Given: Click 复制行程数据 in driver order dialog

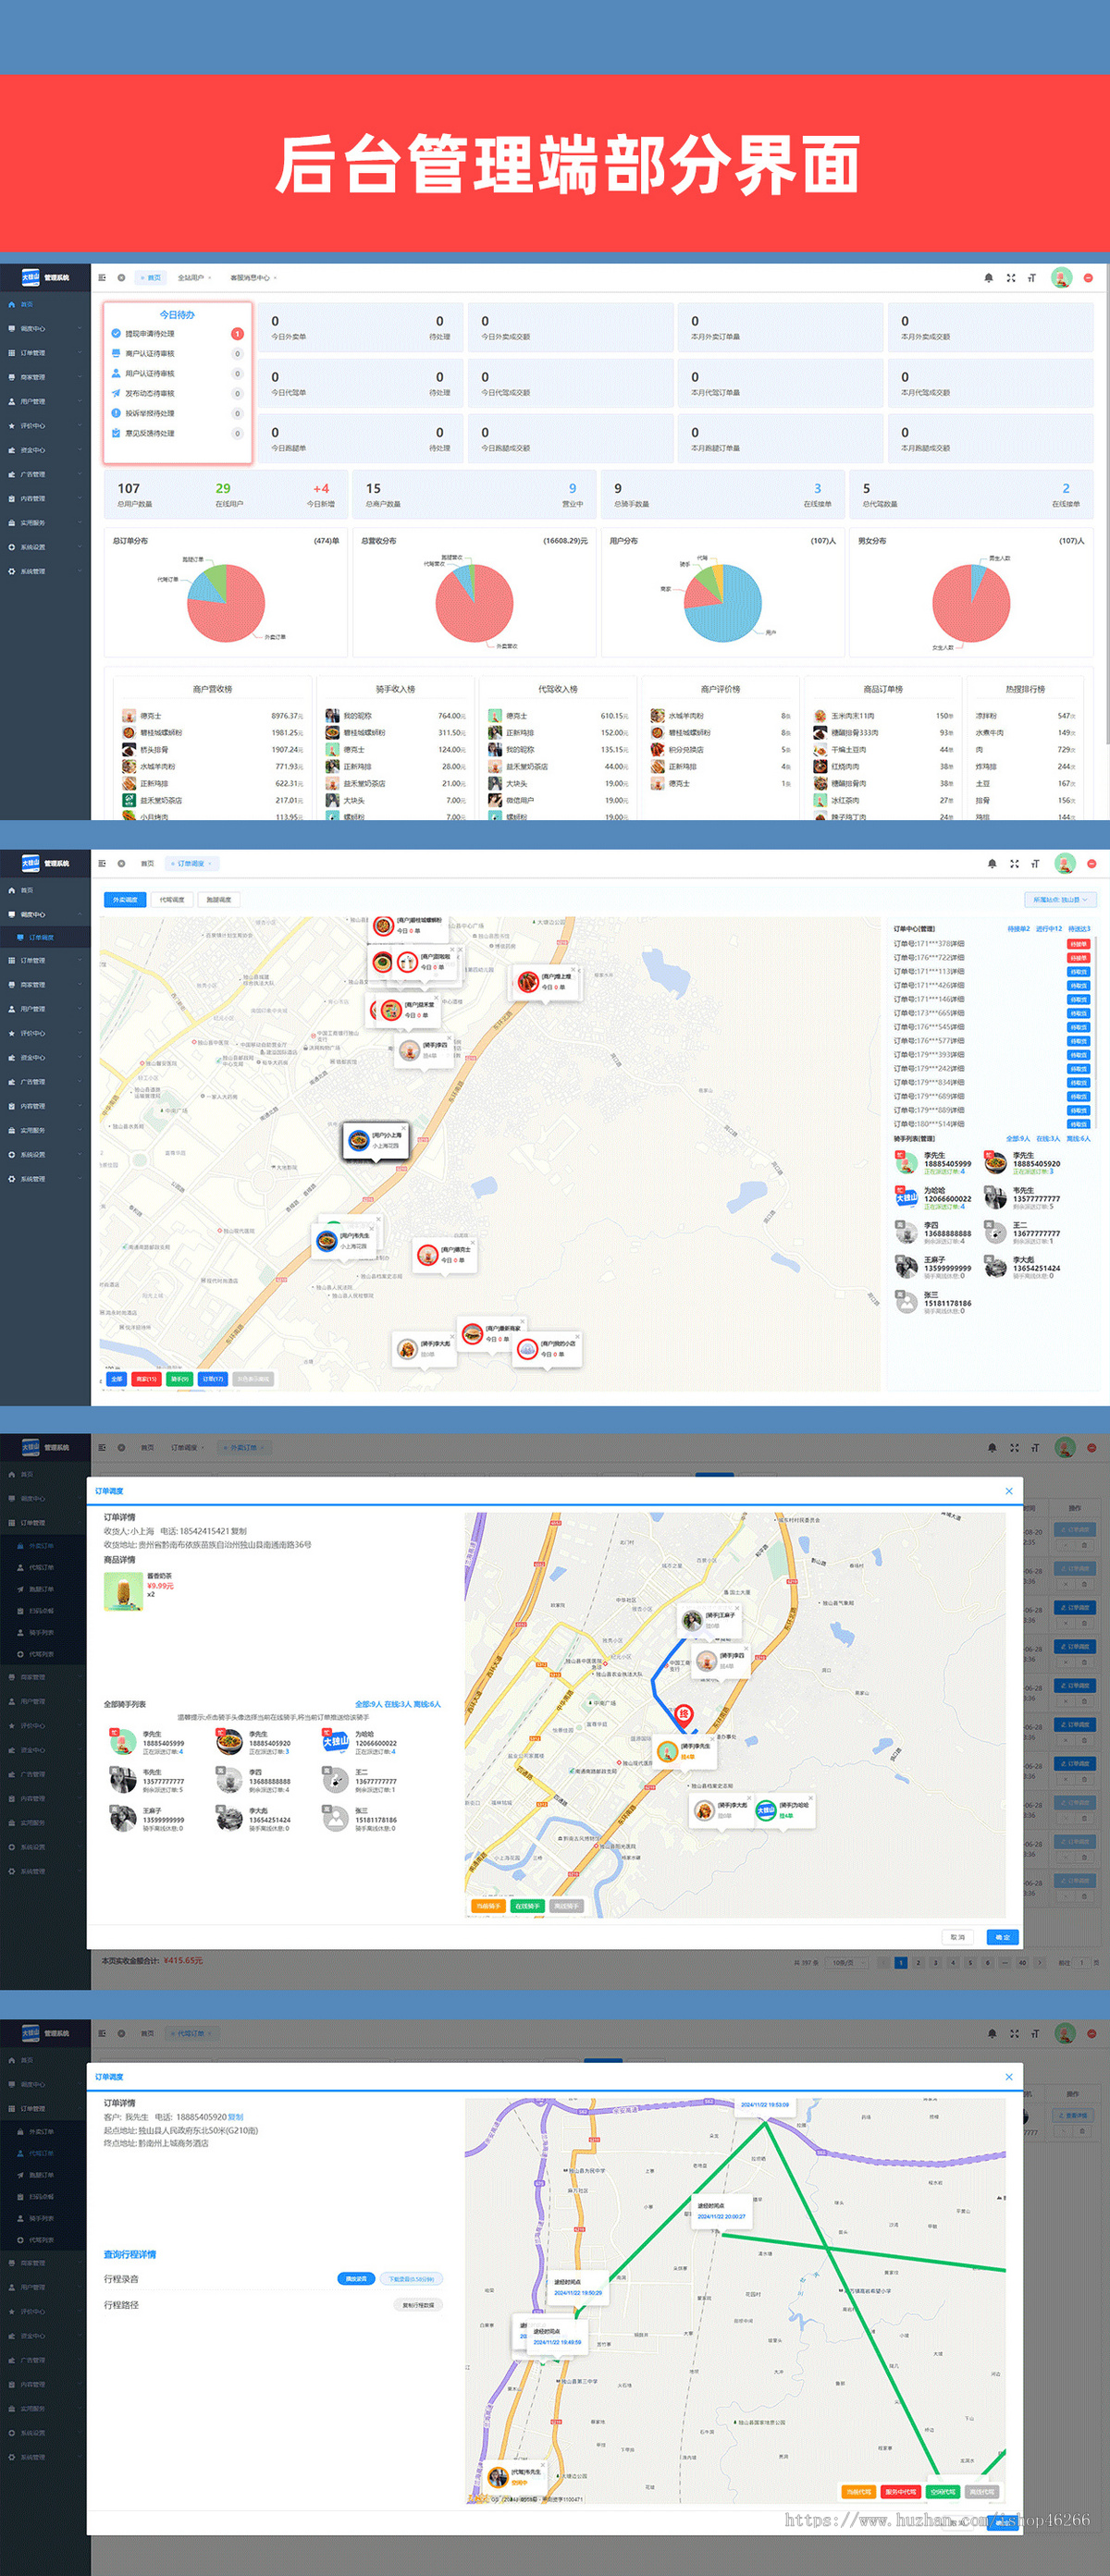Looking at the screenshot, I should click(418, 2305).
